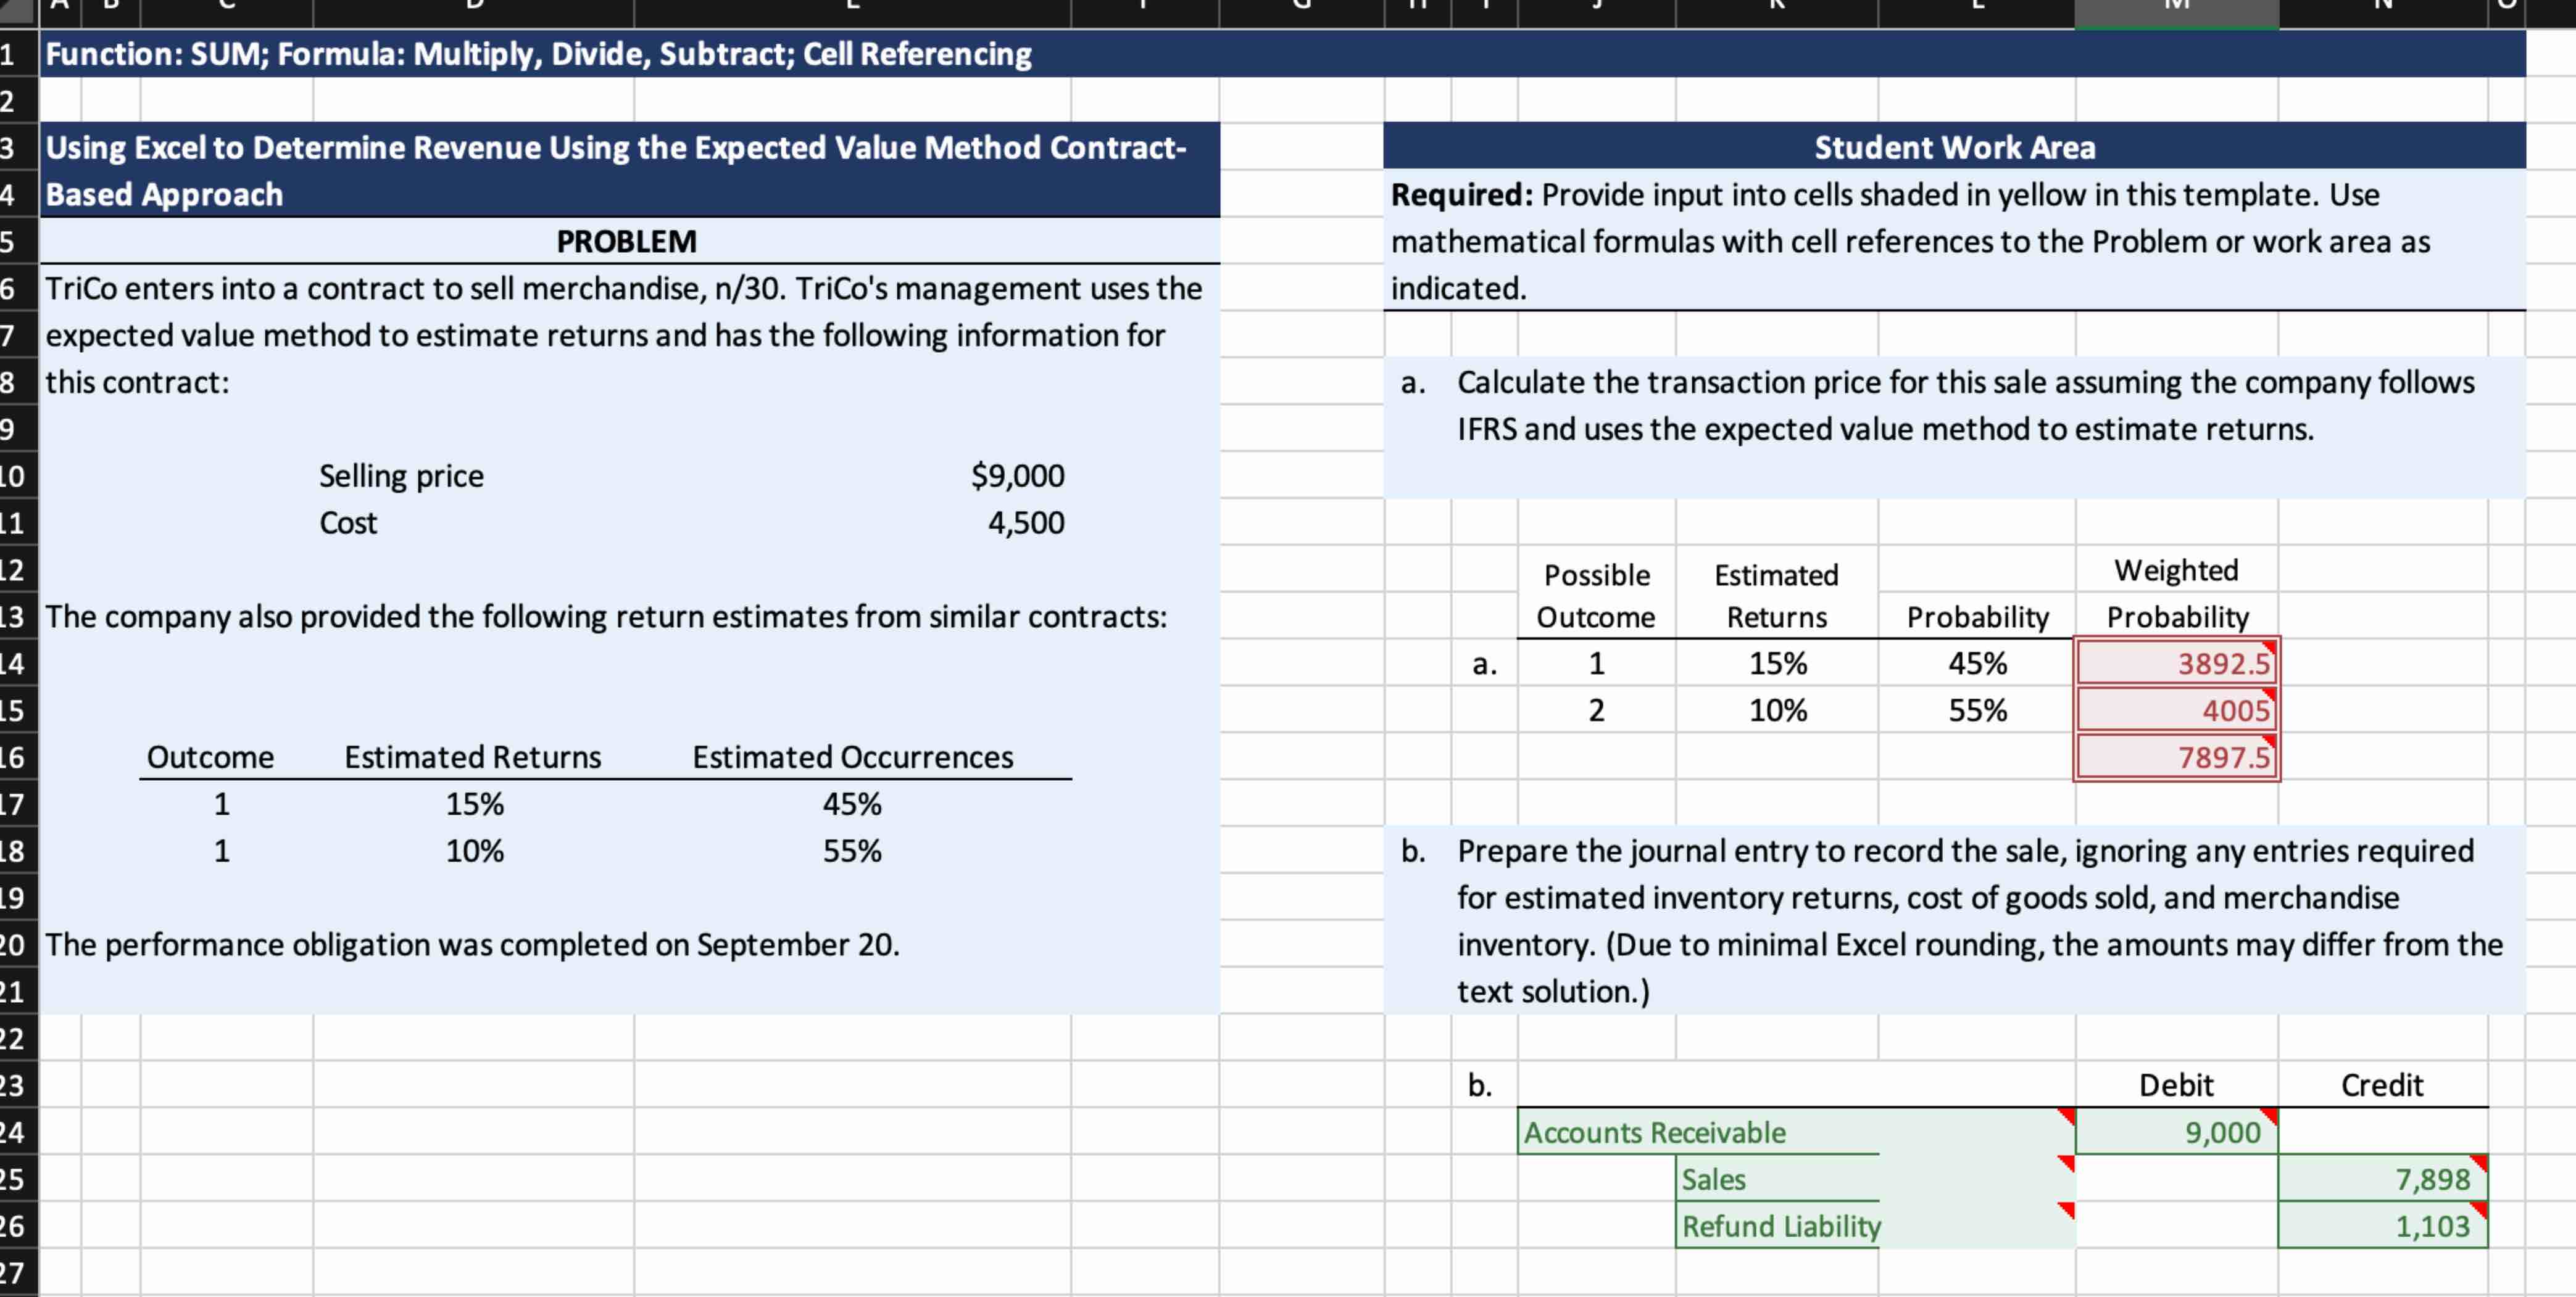Click the Function: SUM title cell
Image resolution: width=2576 pixels, height=1297 pixels.
538,54
